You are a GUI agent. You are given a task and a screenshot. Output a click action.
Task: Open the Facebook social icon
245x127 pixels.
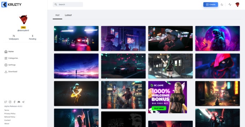[x=14, y=102]
